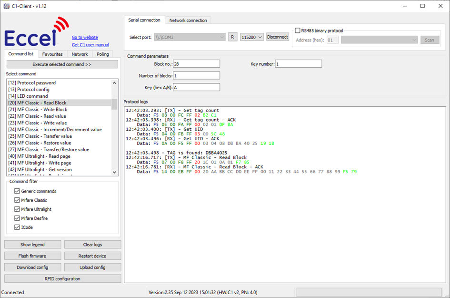
Task: Refresh serial ports using the R button
Action: tap(233, 36)
